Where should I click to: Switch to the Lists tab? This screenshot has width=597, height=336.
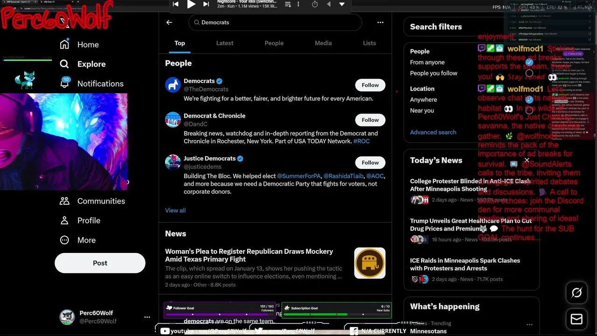[x=369, y=43]
